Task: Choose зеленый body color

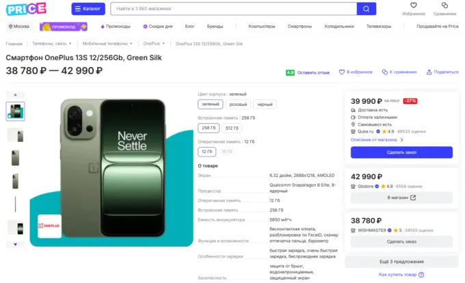Action: [211, 105]
